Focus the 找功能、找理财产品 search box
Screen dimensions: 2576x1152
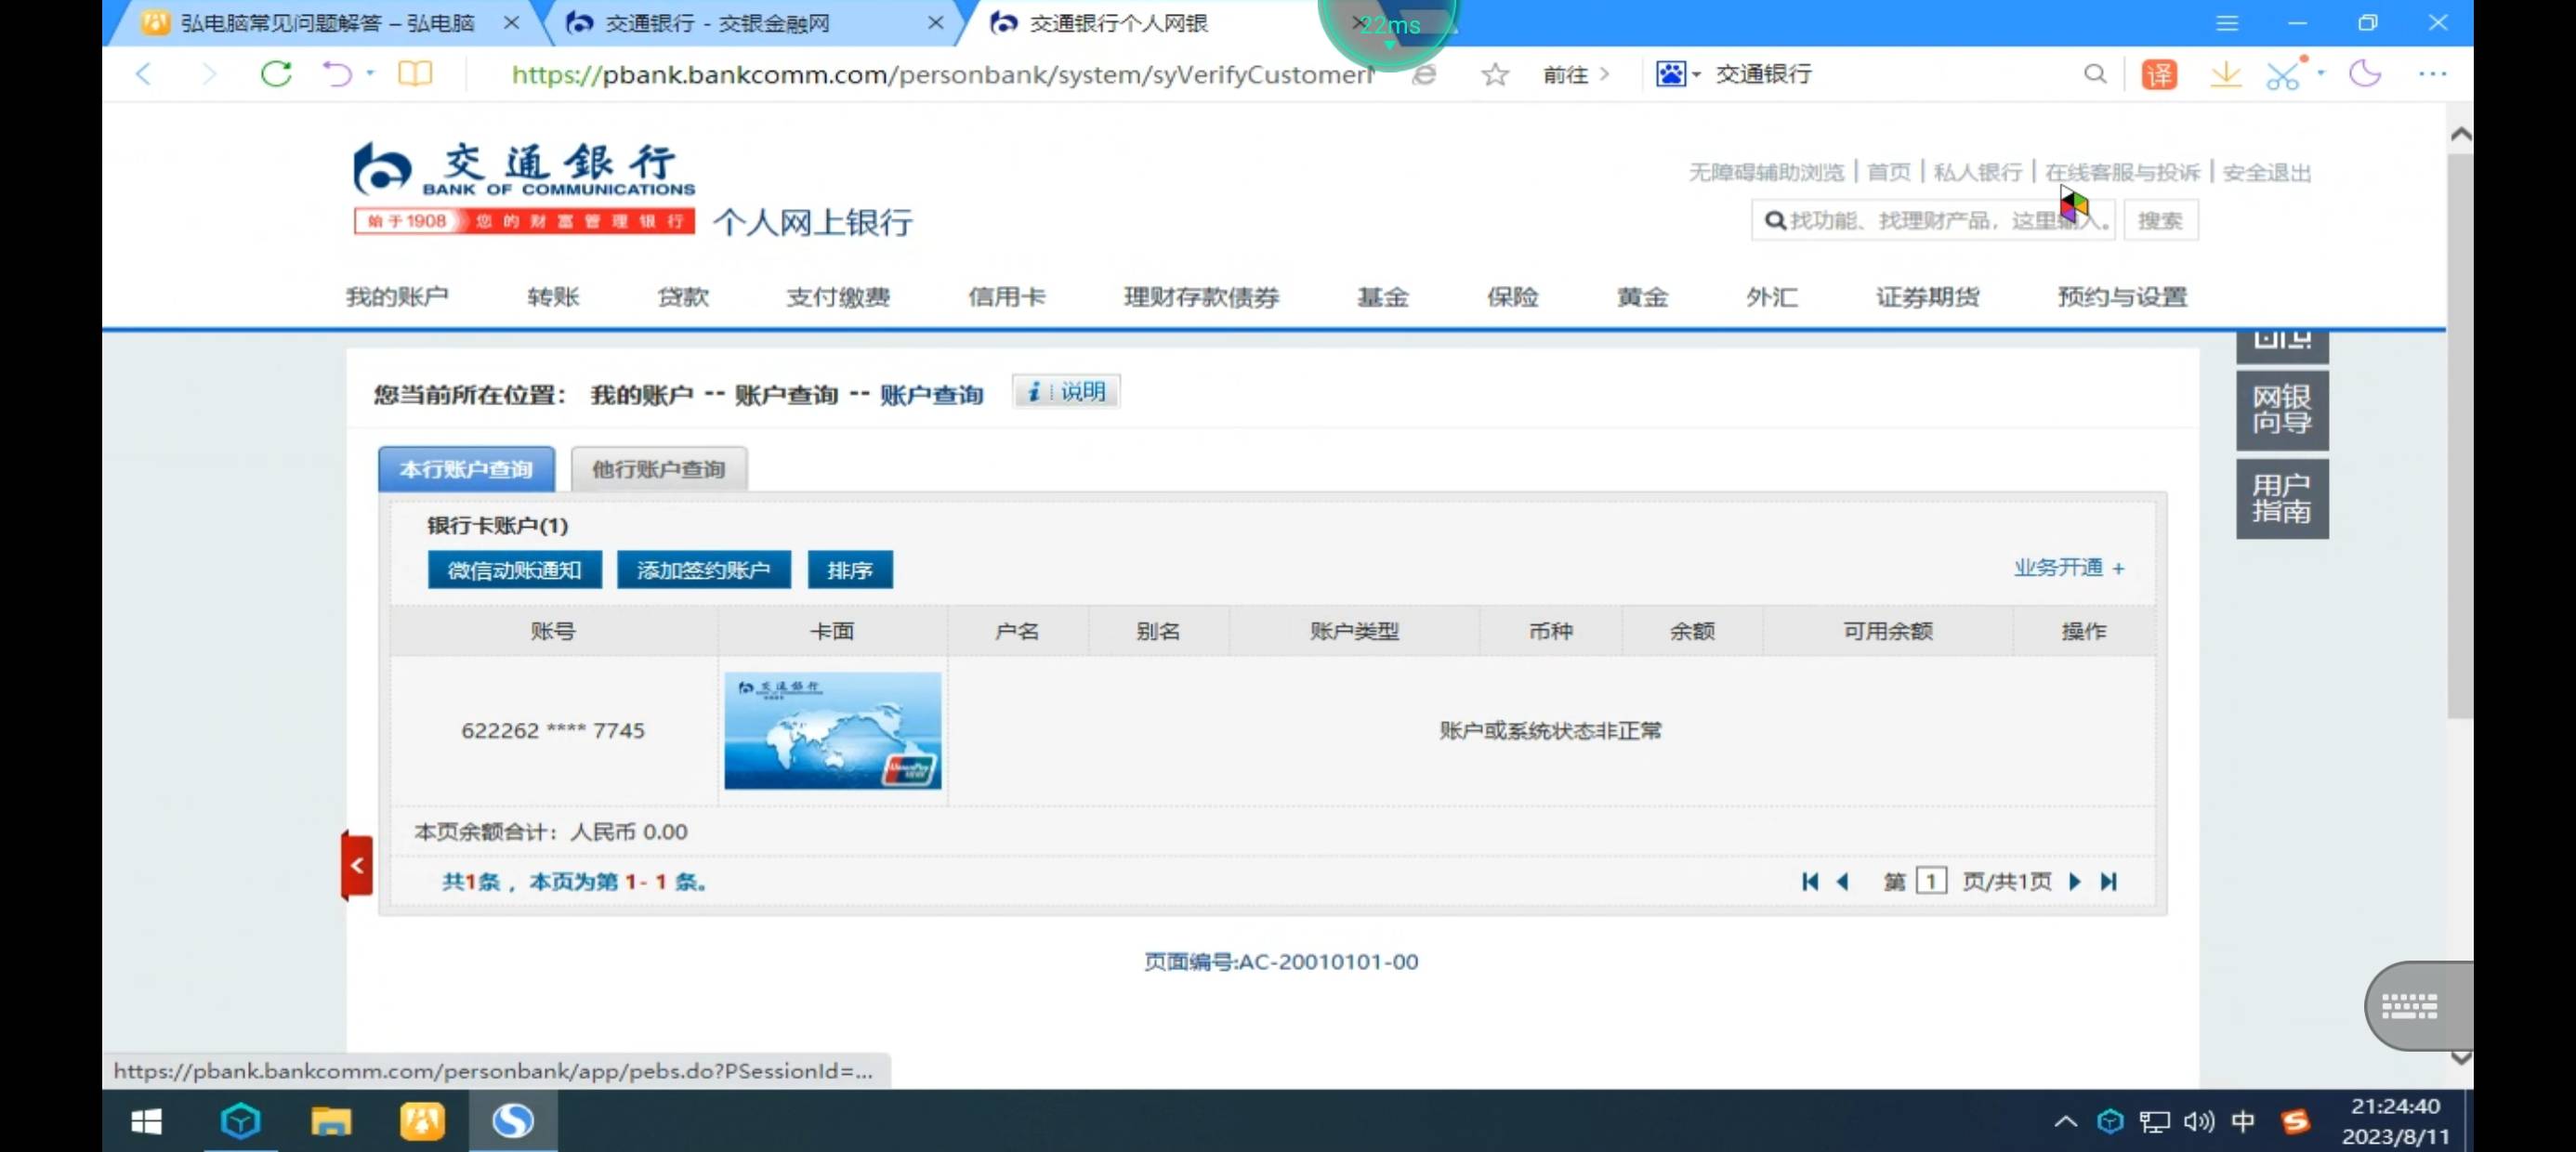1932,220
